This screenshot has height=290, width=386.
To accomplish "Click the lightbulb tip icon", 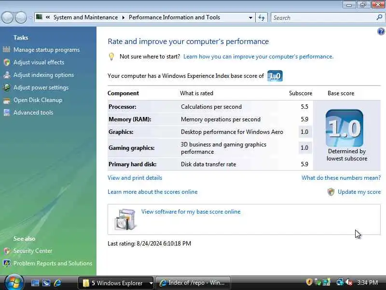I will pos(111,57).
